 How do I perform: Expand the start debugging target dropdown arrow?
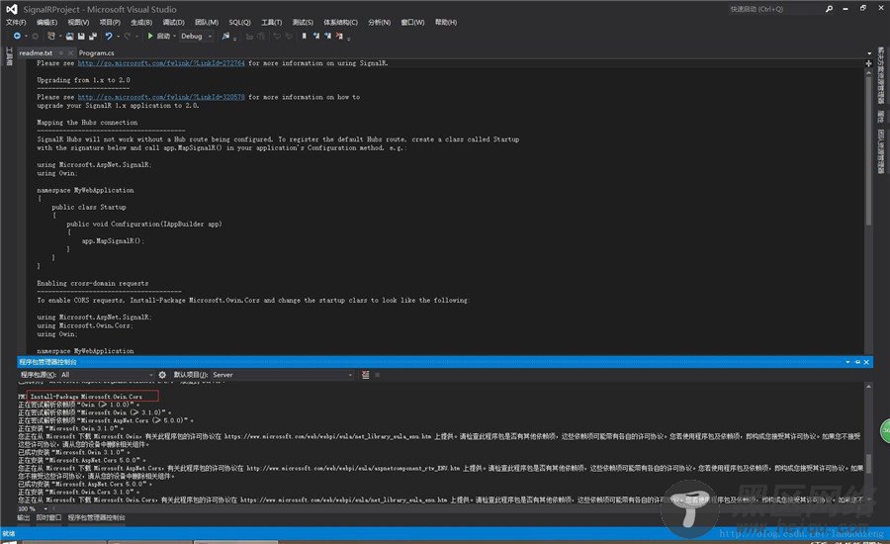pyautogui.click(x=174, y=36)
